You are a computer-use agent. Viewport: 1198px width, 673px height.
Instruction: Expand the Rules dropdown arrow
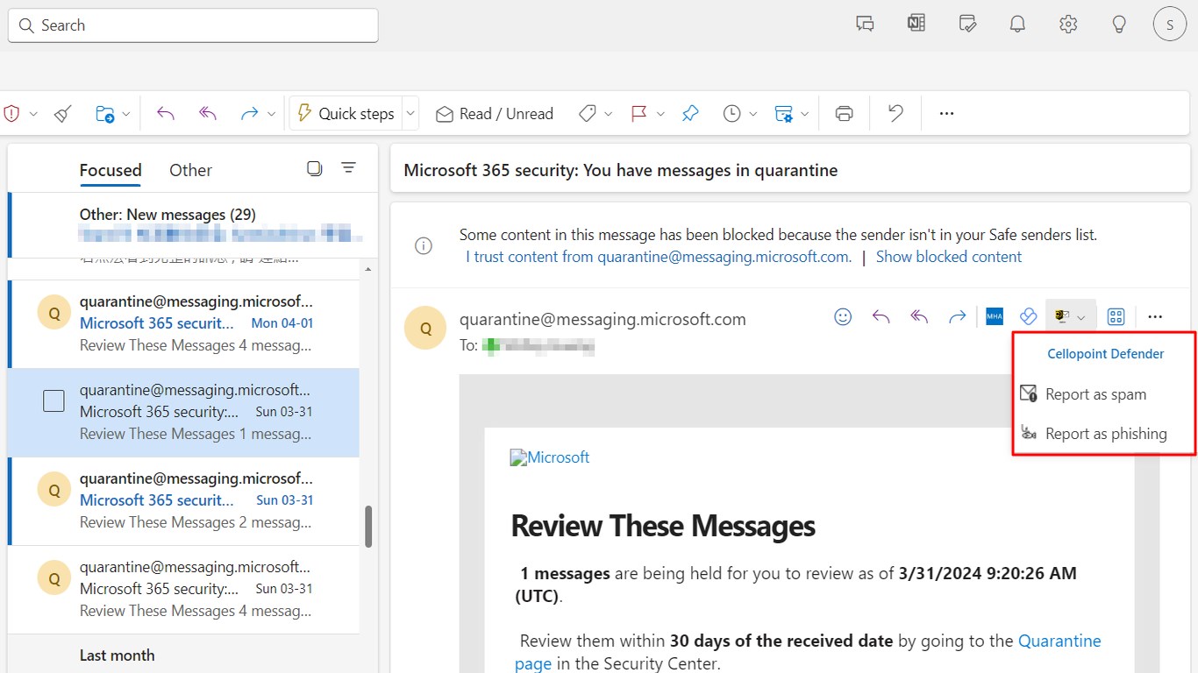click(805, 115)
